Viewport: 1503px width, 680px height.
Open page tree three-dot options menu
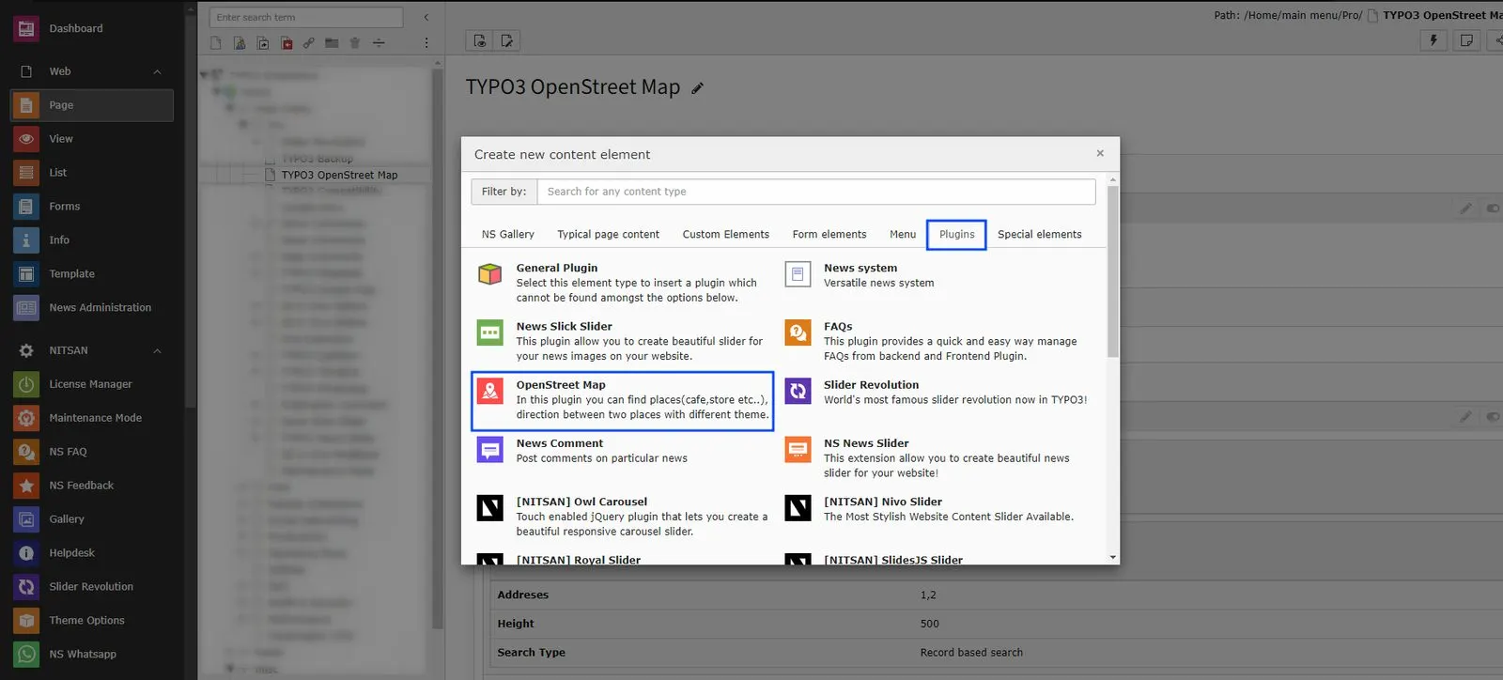pyautogui.click(x=426, y=43)
